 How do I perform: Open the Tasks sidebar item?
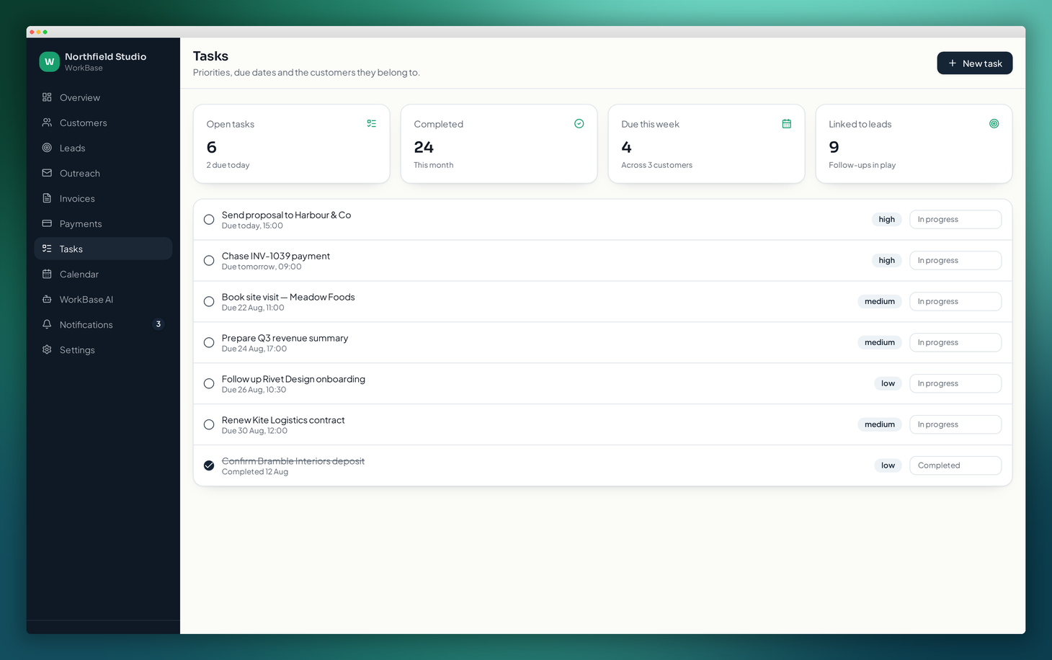pos(103,249)
